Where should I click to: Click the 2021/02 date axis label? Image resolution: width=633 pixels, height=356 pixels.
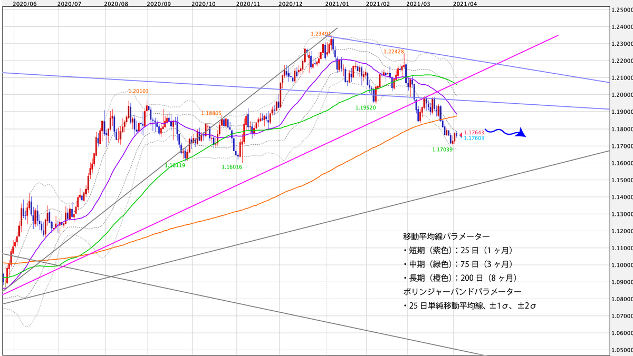(x=378, y=3)
